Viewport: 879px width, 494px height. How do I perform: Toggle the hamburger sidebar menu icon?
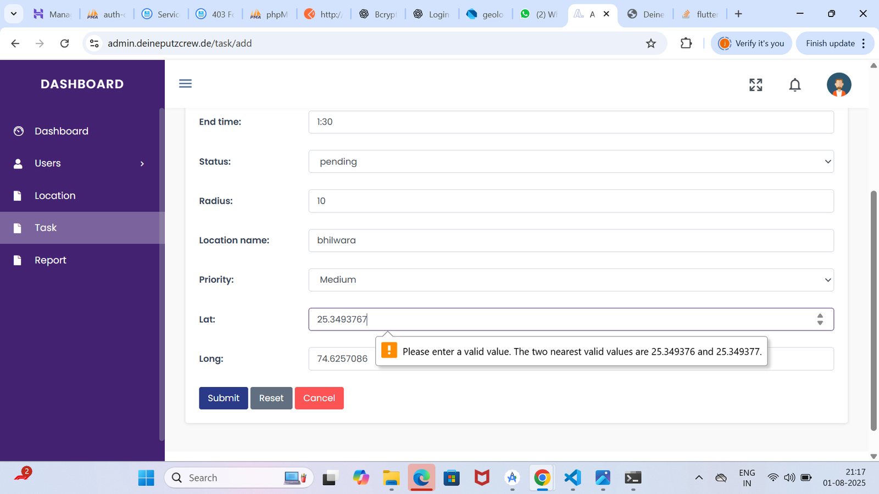point(185,83)
